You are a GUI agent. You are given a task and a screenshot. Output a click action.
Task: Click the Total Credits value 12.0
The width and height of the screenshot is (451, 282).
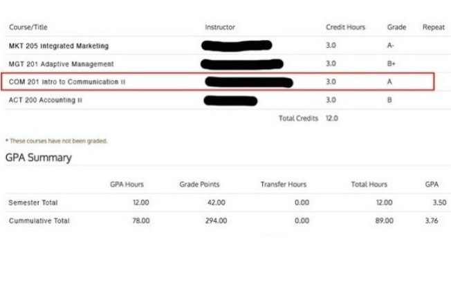coord(331,118)
